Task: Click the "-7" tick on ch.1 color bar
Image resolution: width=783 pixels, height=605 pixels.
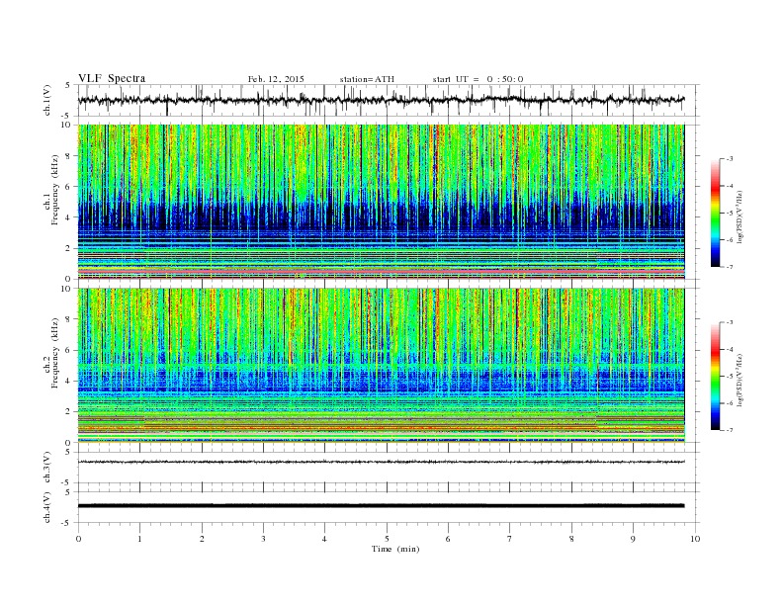Action: coord(728,267)
